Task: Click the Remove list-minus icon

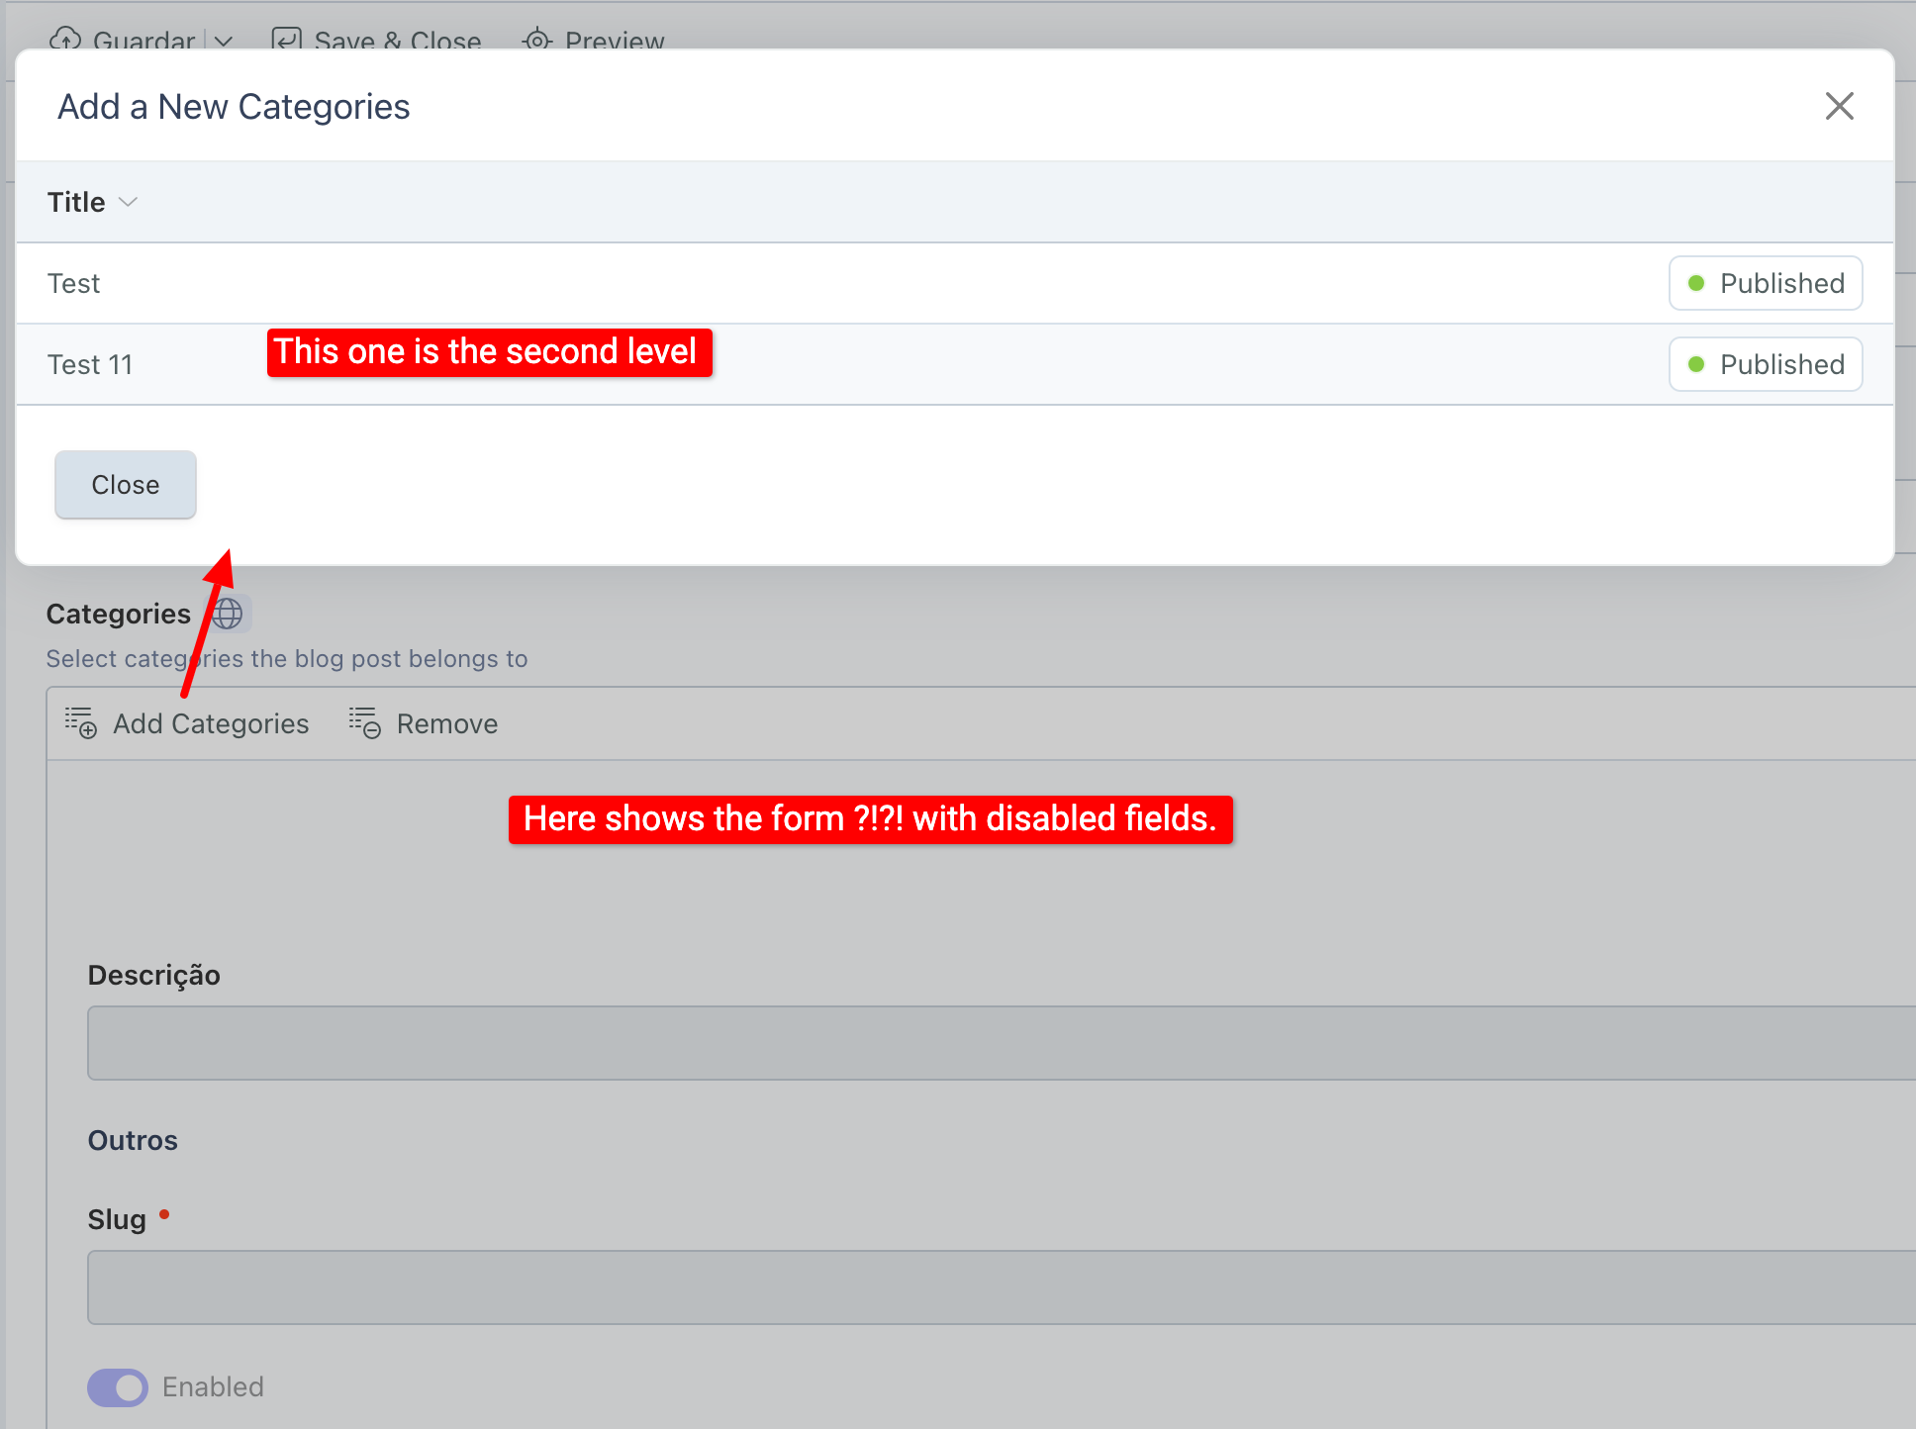Action: pos(364,723)
